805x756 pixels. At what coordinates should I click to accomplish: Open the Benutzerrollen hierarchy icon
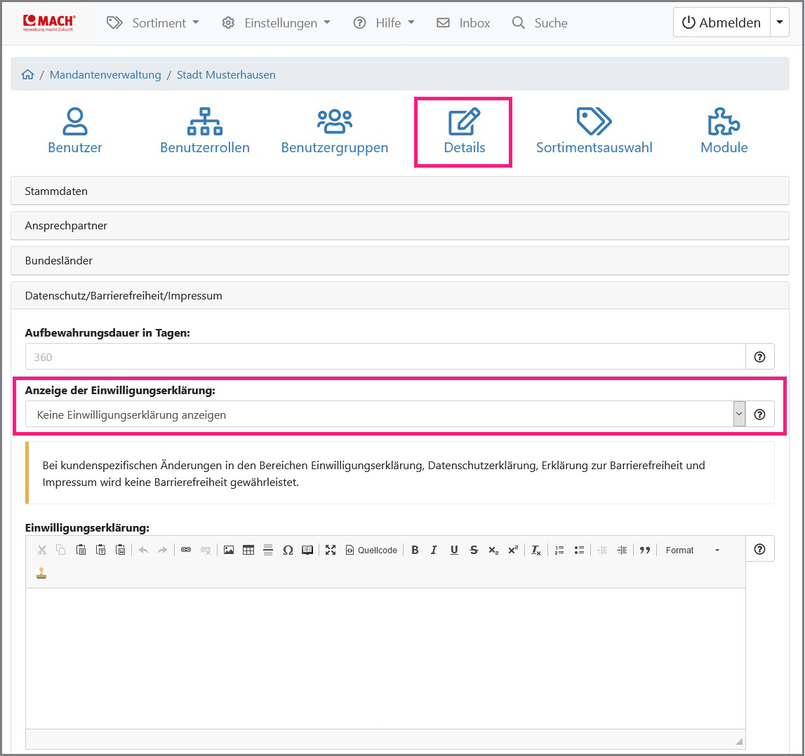tap(204, 121)
